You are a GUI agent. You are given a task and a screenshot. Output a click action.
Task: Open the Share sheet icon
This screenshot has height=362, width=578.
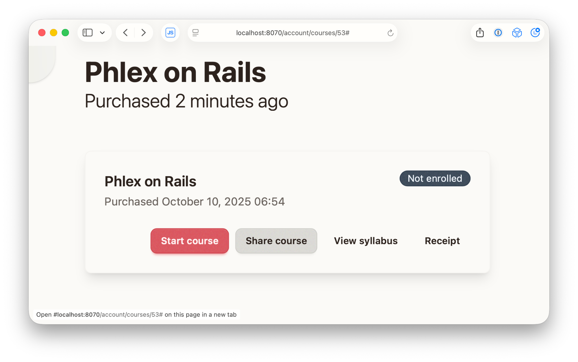pyautogui.click(x=480, y=33)
